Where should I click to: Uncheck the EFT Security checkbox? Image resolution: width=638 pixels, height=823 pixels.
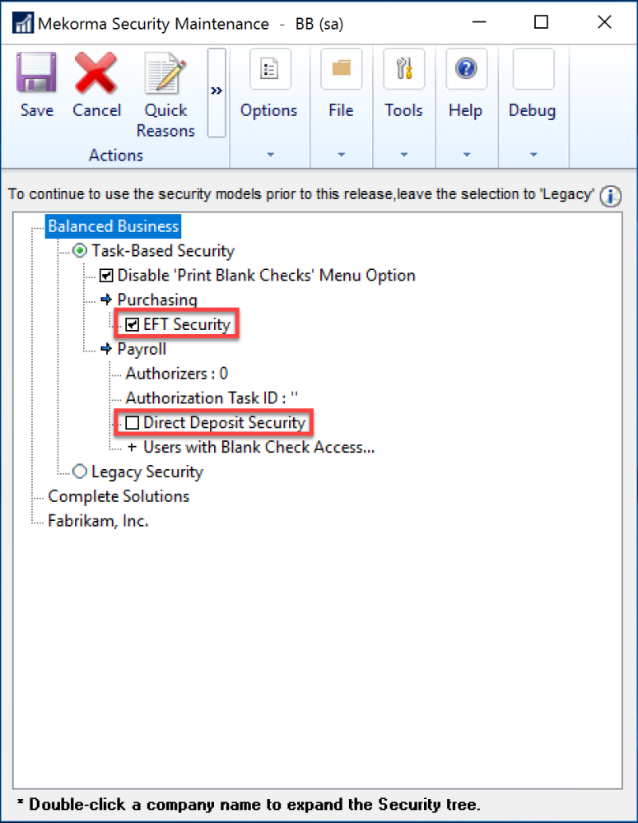[x=132, y=325]
